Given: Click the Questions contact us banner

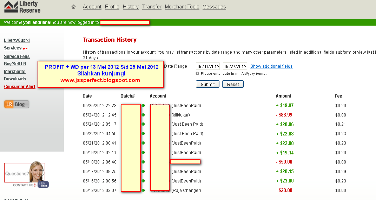Looking at the screenshot, I should (x=26, y=175).
